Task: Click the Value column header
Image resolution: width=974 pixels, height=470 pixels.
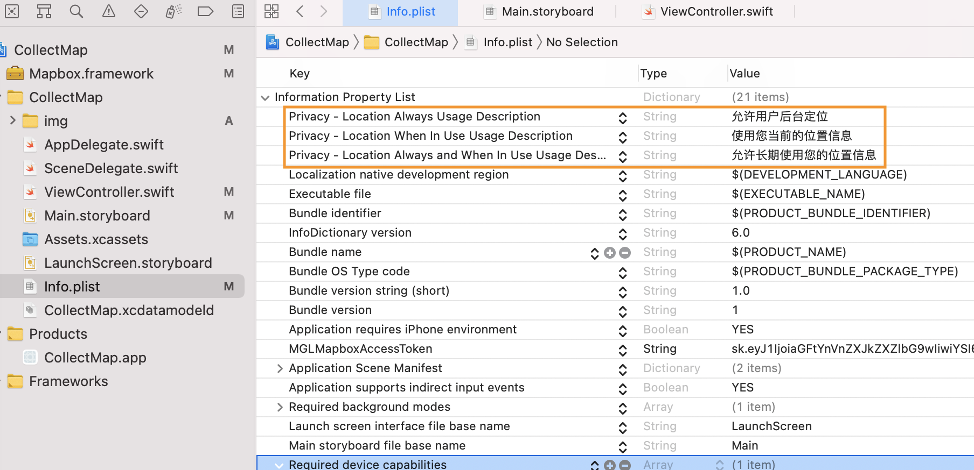Action: [x=745, y=73]
